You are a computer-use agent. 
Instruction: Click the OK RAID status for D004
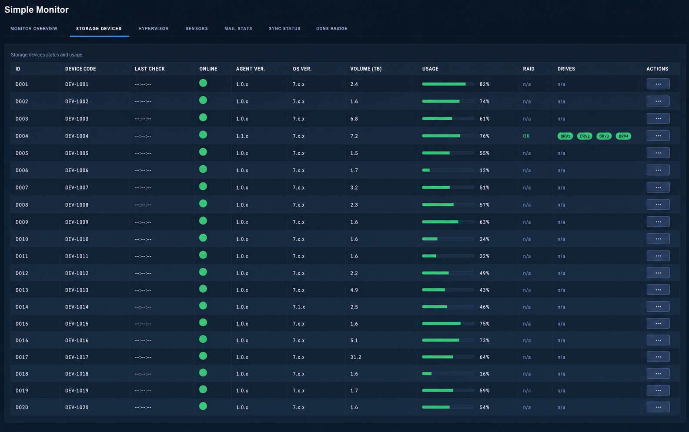(x=526, y=136)
